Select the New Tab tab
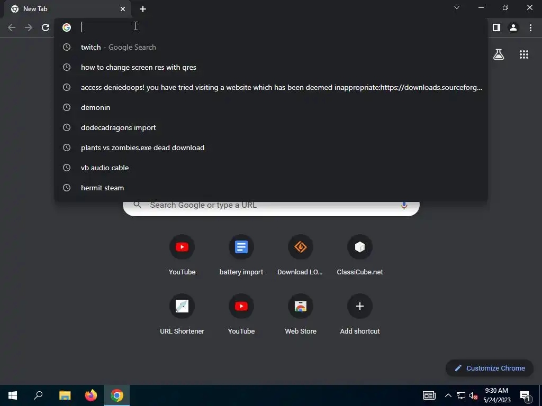The height and width of the screenshot is (406, 542). 68,9
